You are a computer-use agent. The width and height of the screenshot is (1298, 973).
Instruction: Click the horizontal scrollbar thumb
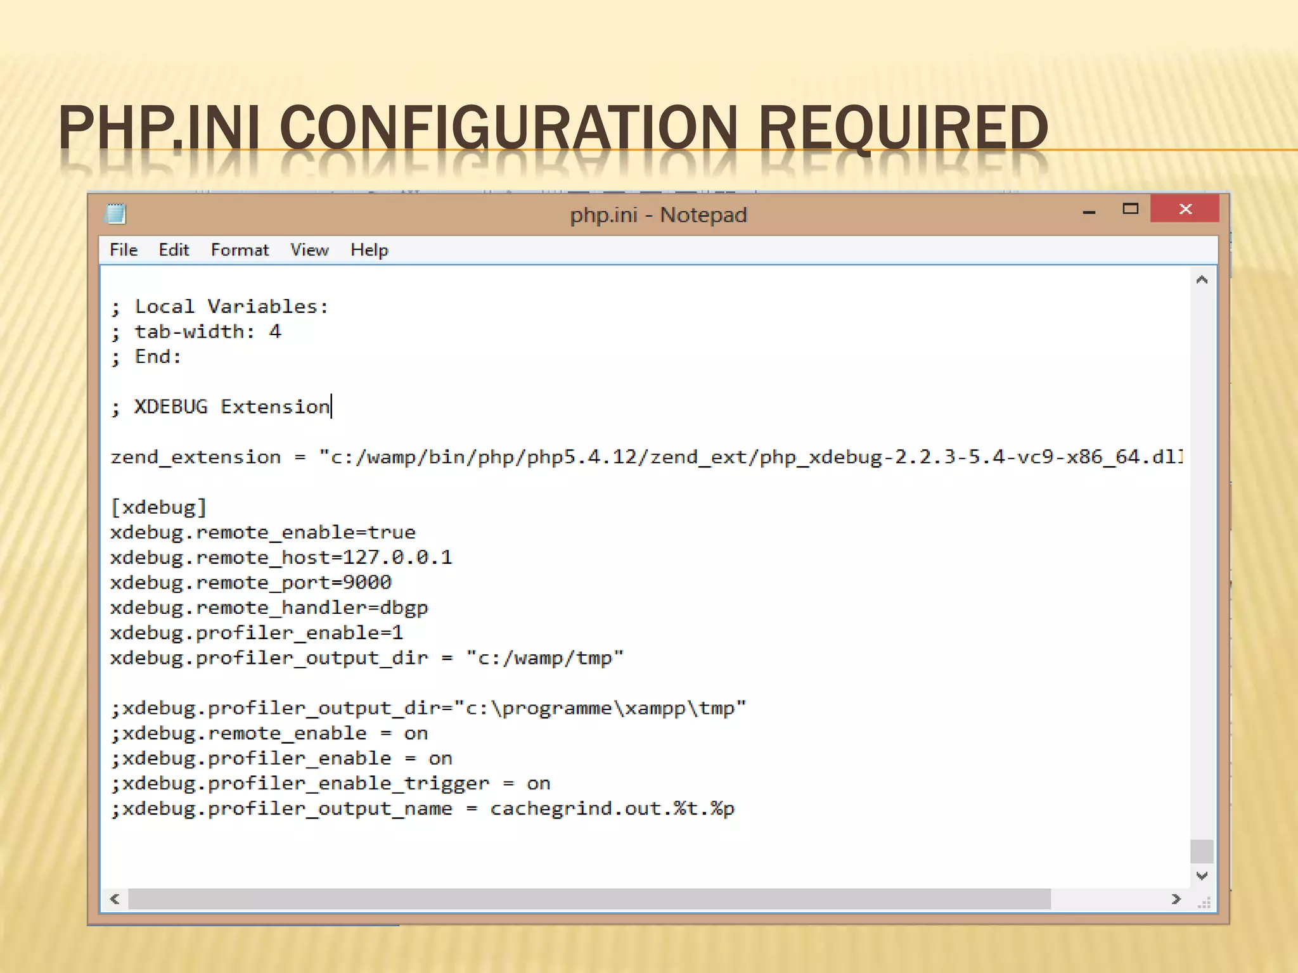589,899
